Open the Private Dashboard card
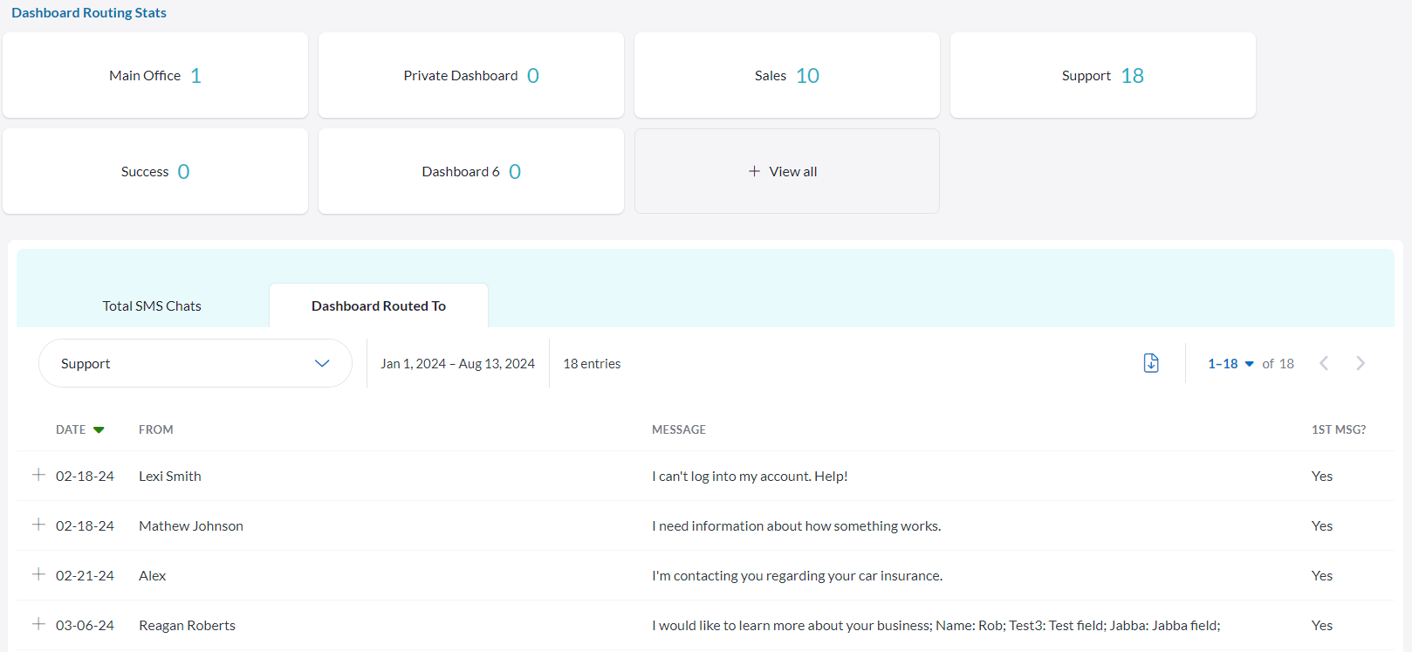Viewport: 1412px width, 652px height. pos(470,76)
